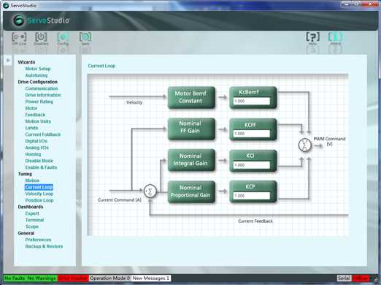The image size is (381, 285).
Task: Click the Config toolbar icon
Action: [63, 39]
